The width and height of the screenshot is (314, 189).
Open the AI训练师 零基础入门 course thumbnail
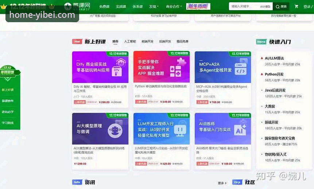click(223, 129)
